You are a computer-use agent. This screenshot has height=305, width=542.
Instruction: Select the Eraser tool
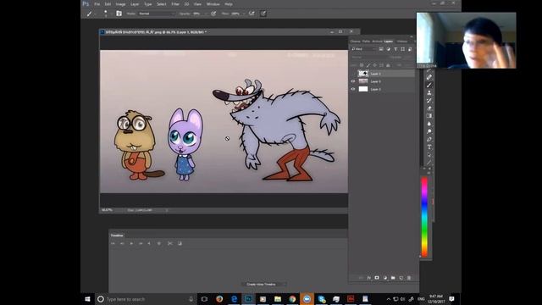tap(429, 108)
